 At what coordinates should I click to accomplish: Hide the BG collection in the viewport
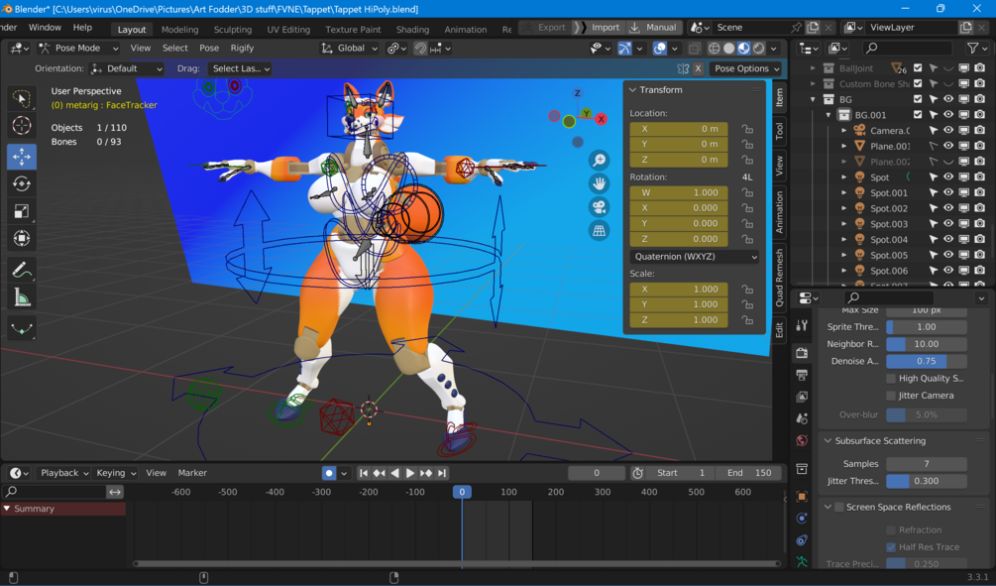948,99
